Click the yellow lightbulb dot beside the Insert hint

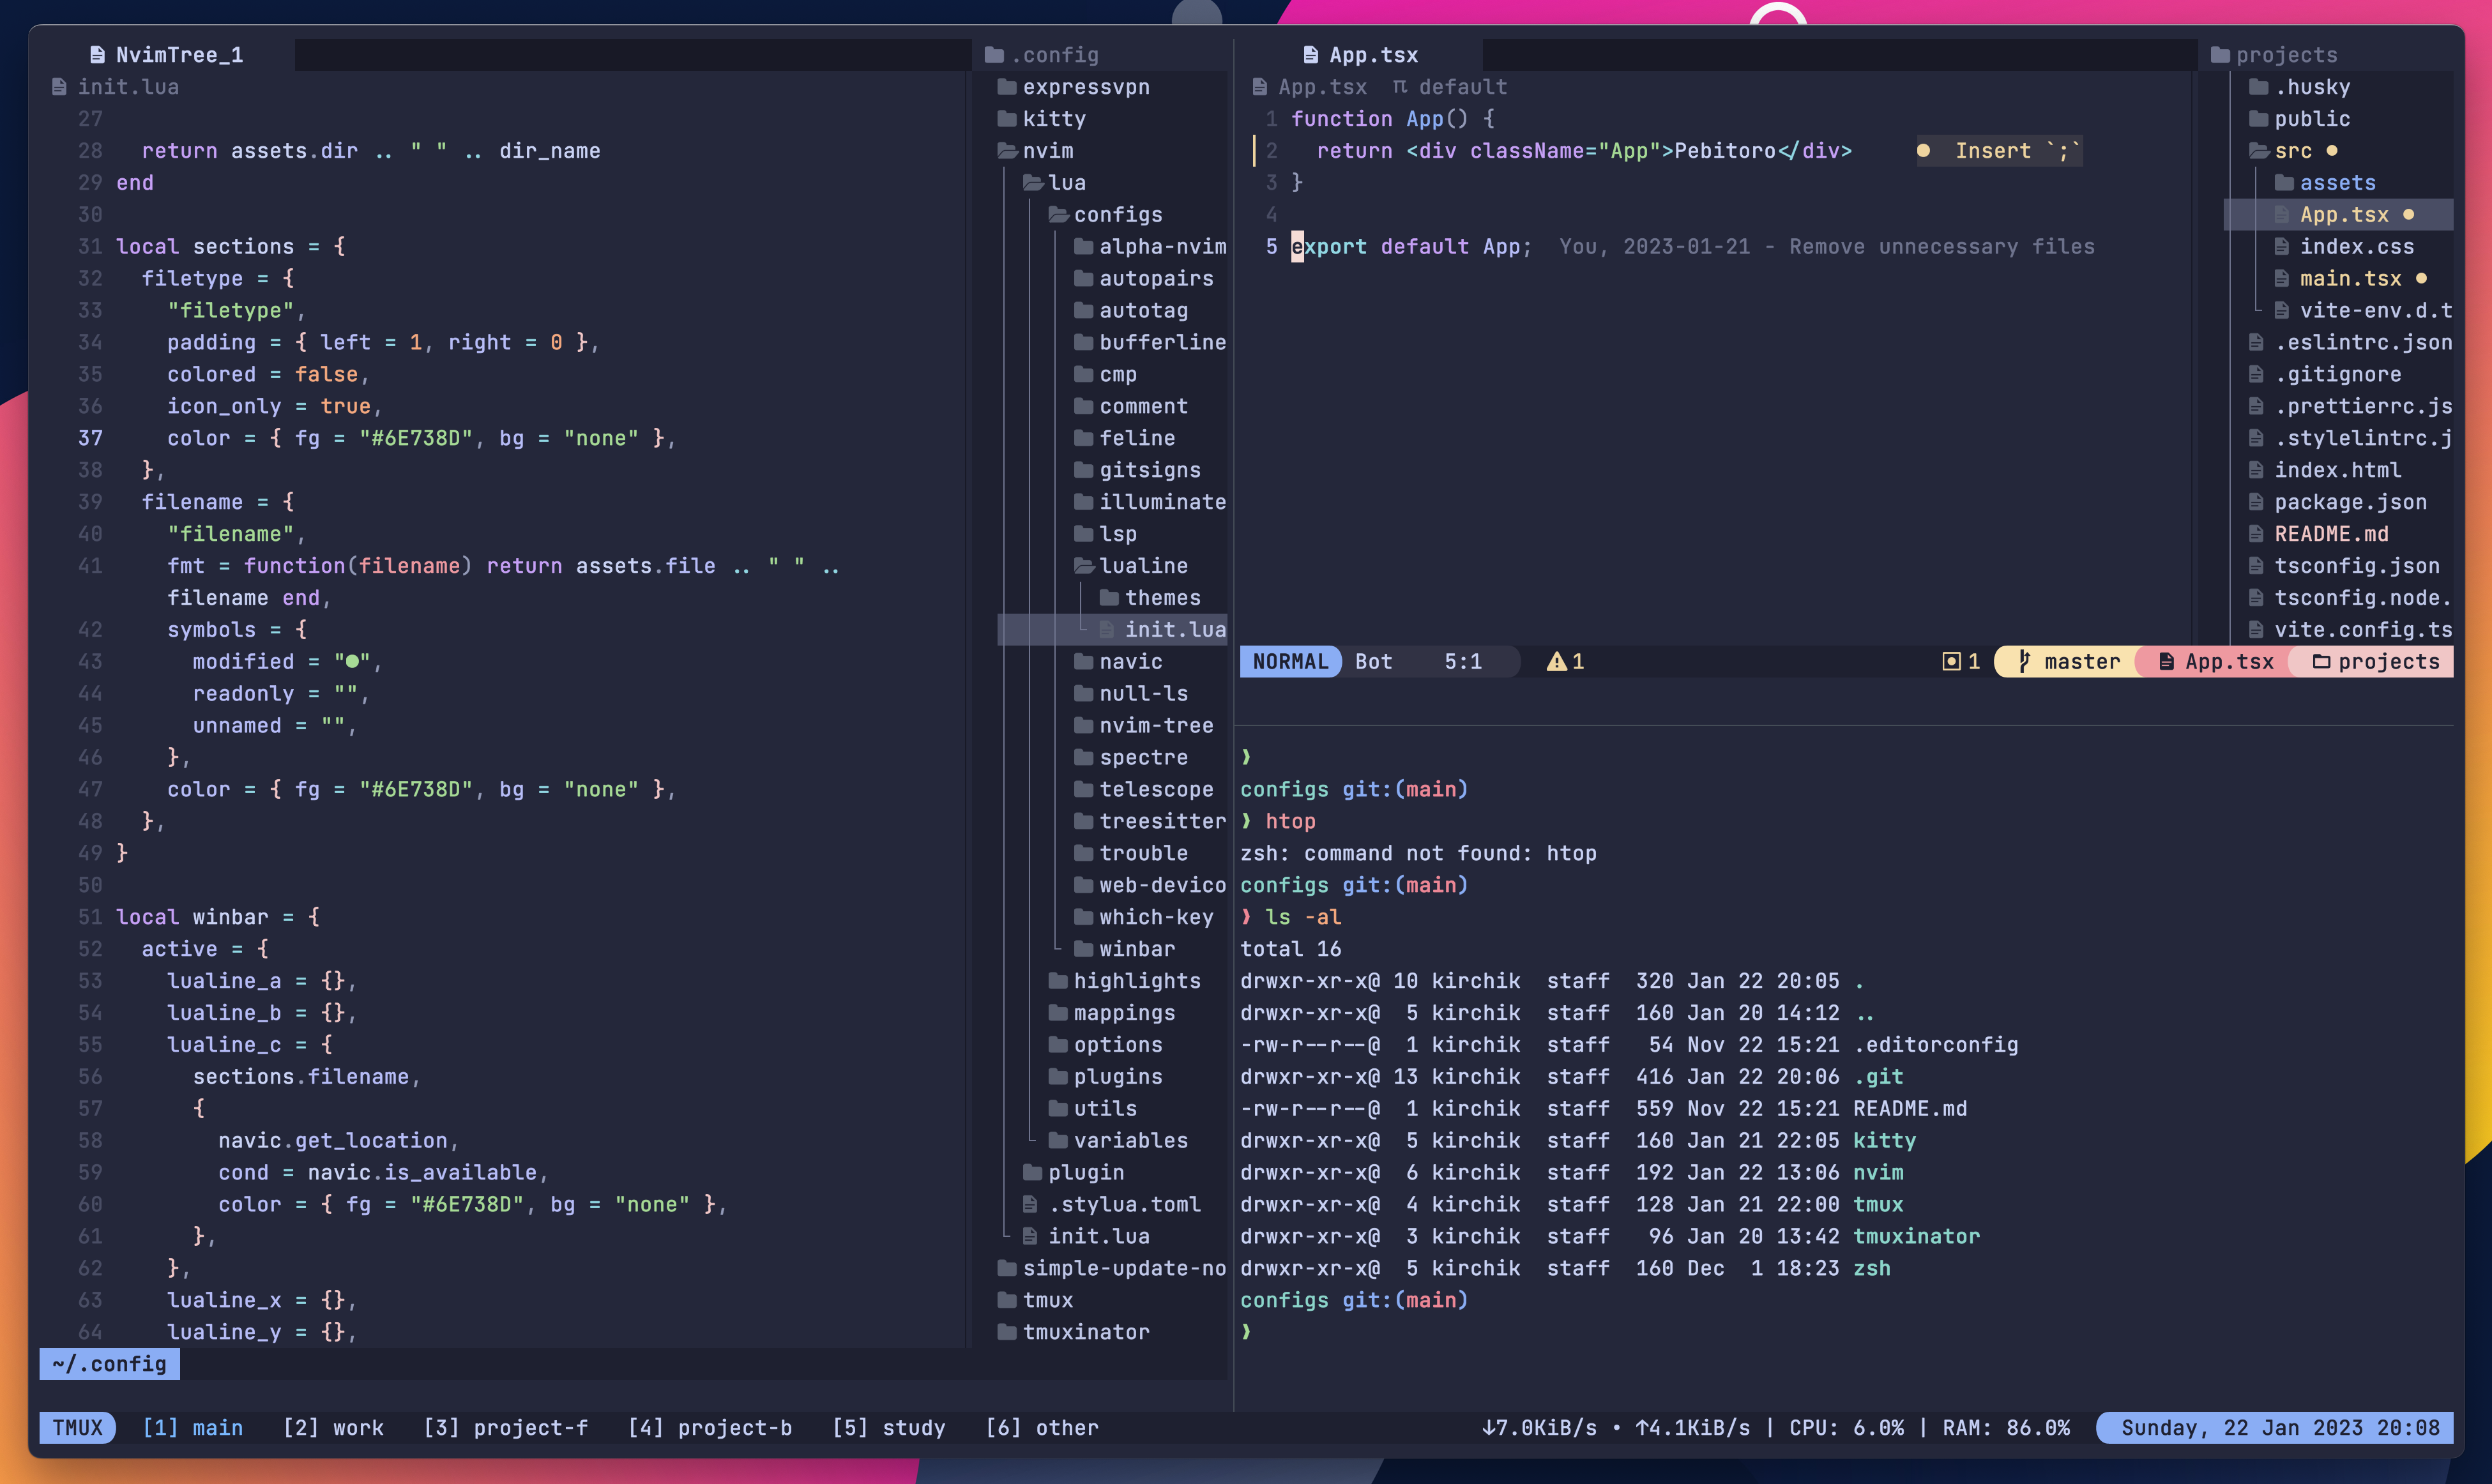point(1923,151)
